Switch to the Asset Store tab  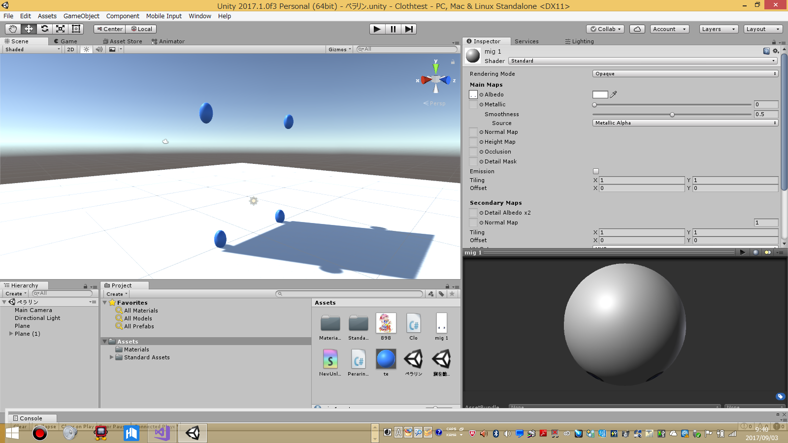tap(123, 41)
